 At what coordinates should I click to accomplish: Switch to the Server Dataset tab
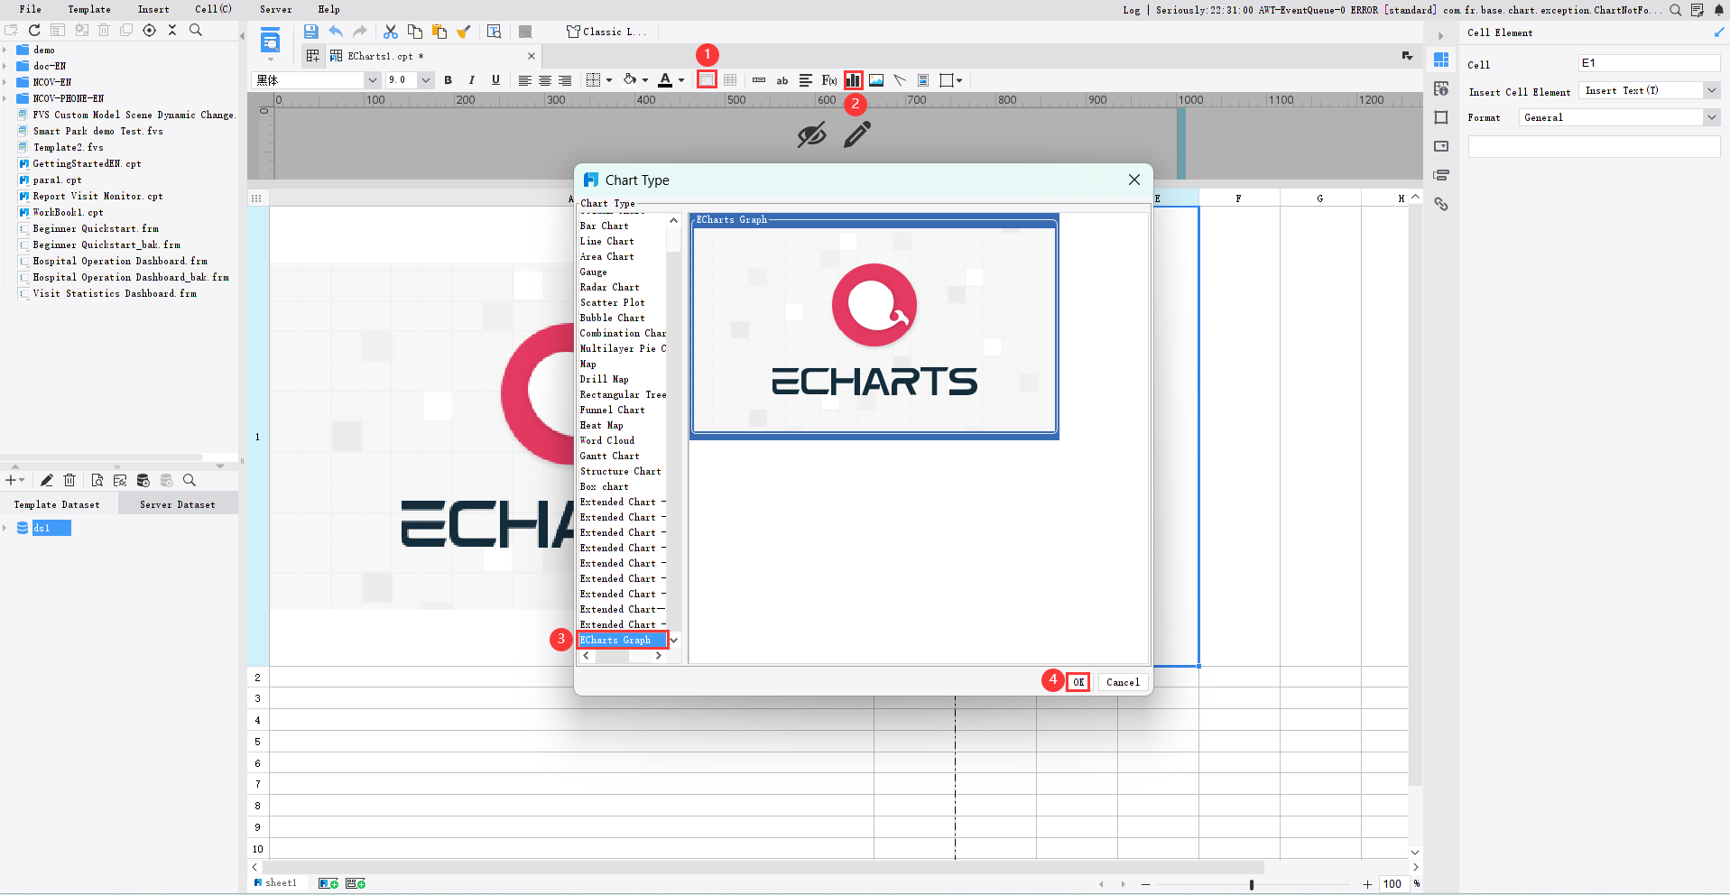[177, 504]
